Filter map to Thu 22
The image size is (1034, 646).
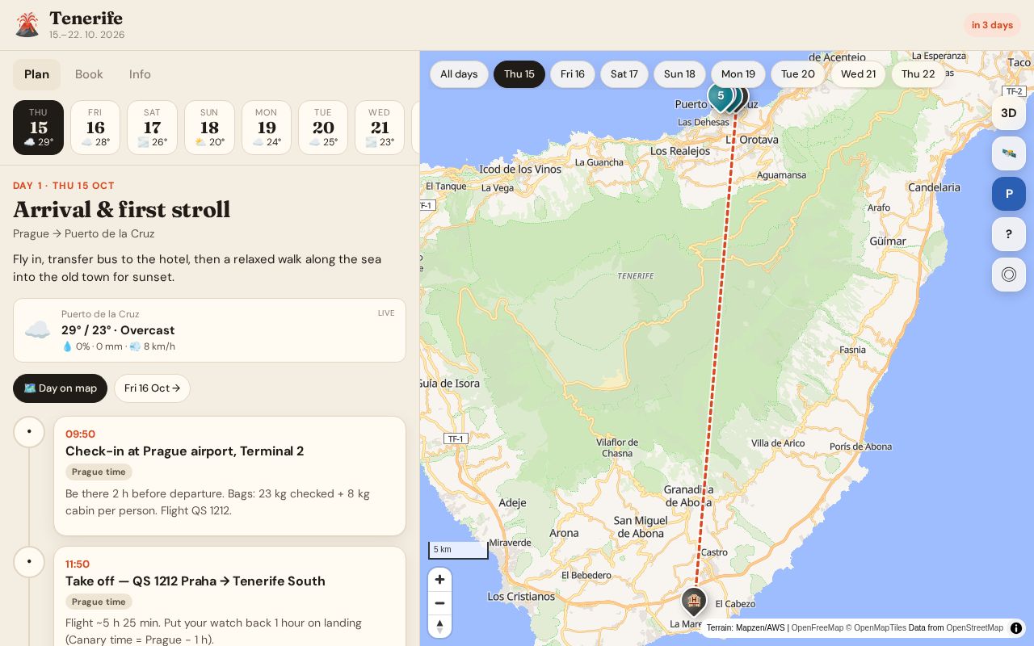coord(918,74)
